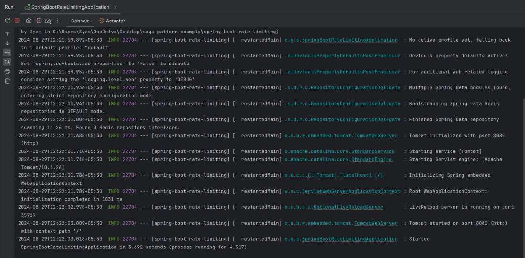The height and width of the screenshot is (258, 525).
Task: Open the profiler gauge icon
Action: pos(48,21)
